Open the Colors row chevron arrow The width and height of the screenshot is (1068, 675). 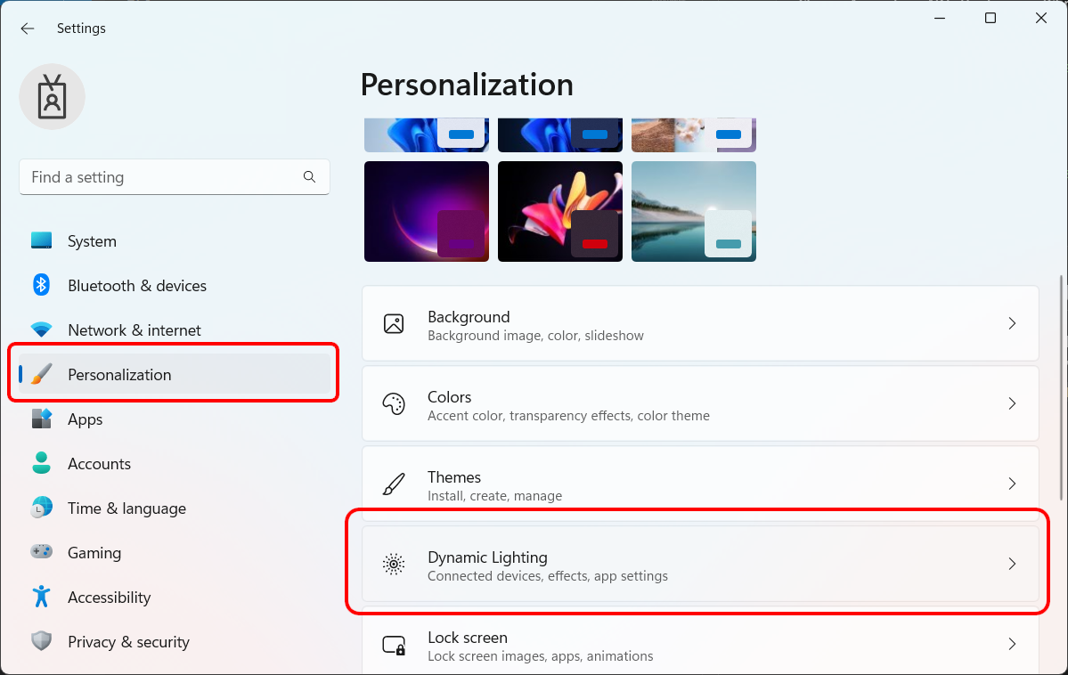point(1012,403)
